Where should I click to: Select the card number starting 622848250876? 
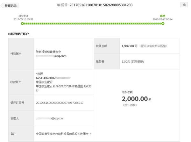[x=53, y=78]
